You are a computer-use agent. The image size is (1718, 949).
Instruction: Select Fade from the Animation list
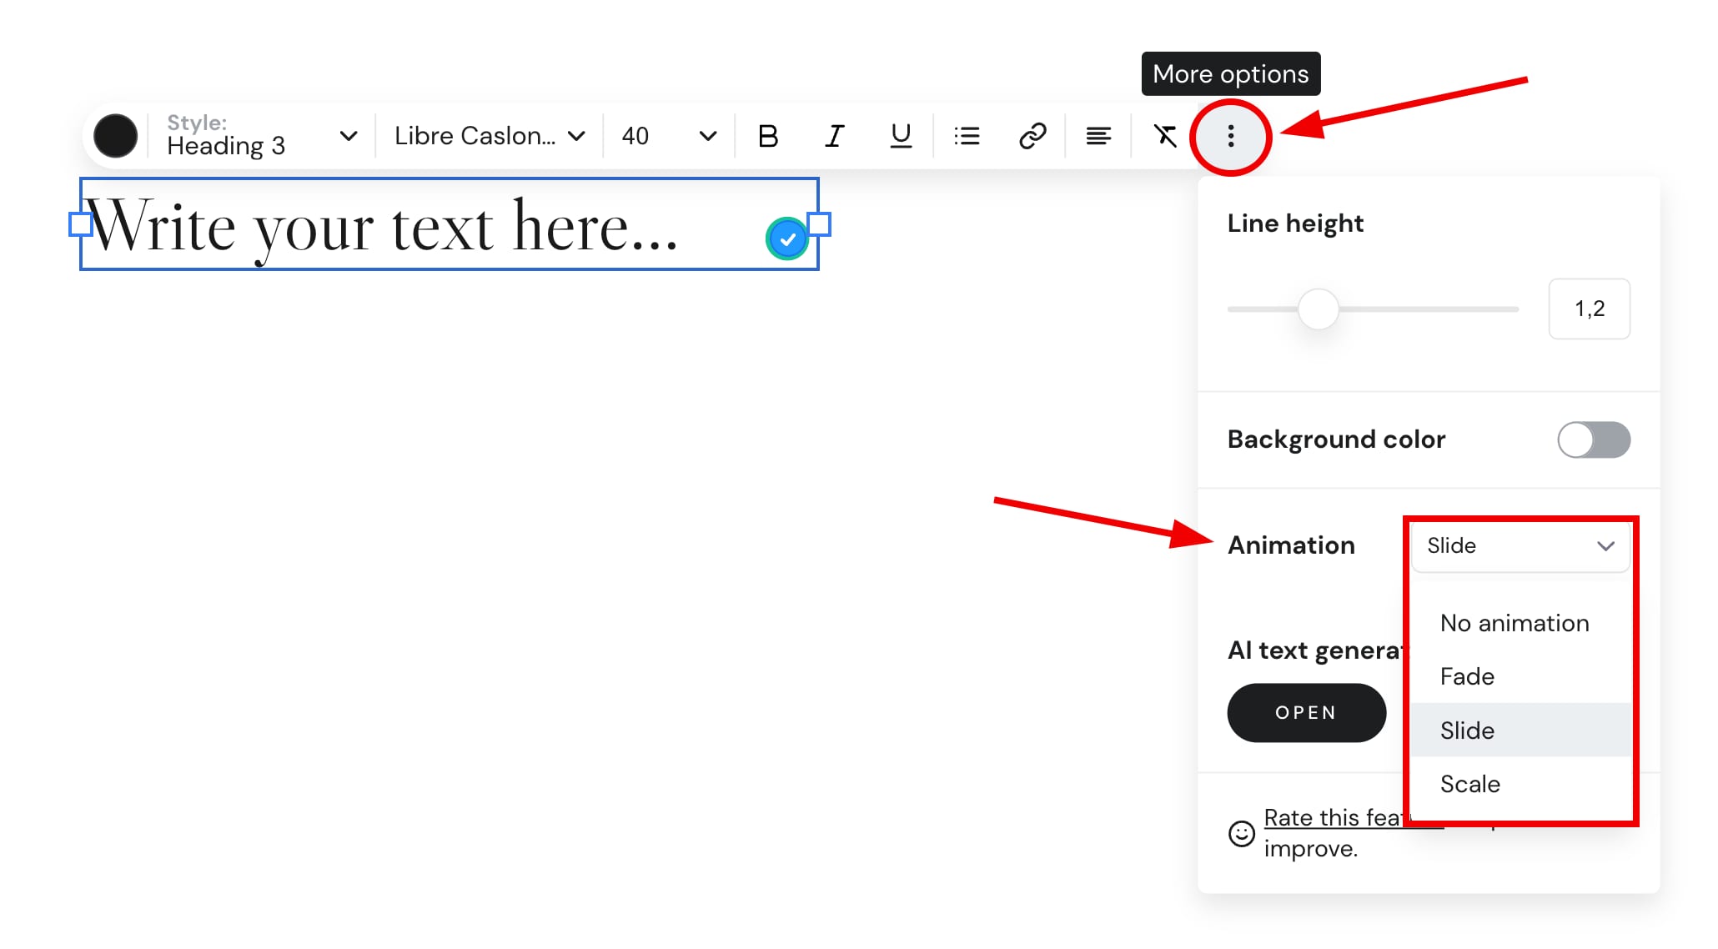coord(1466,676)
